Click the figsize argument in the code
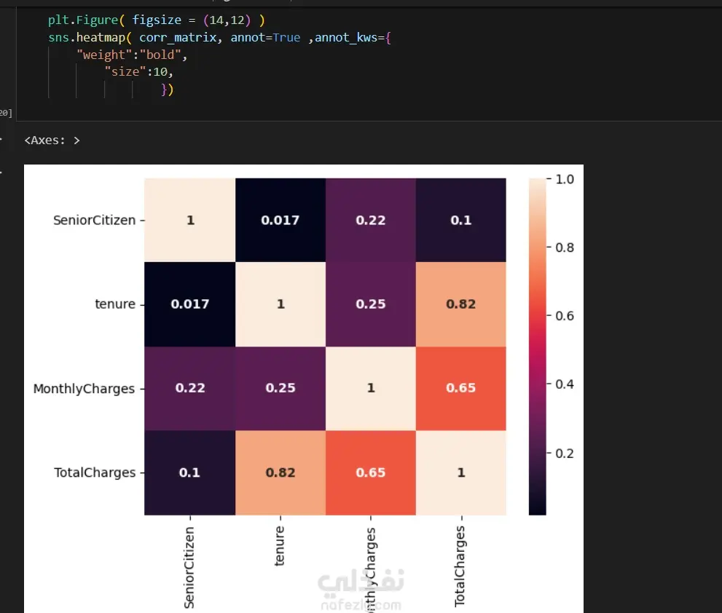The width and height of the screenshot is (722, 613). pos(157,20)
